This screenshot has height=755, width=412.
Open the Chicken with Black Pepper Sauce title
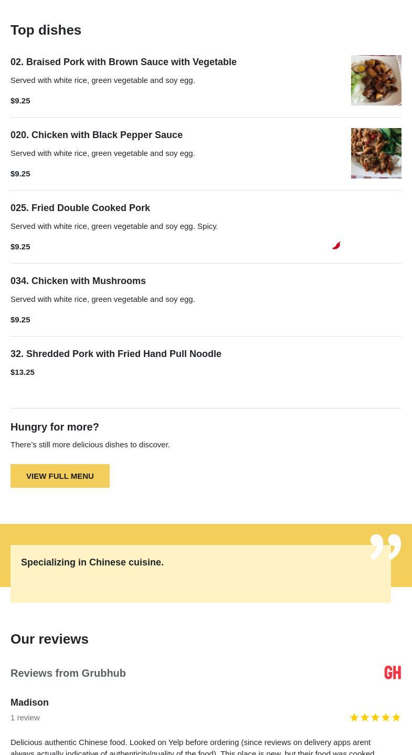[x=97, y=135]
